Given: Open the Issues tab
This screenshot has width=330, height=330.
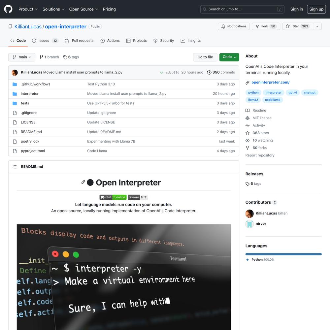Looking at the screenshot, I should coord(45,41).
